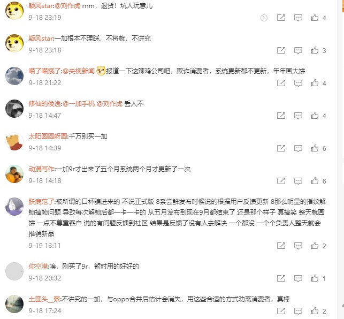Click the Winnie the Pooh avatar
Viewport: 344px width, 319px height.
pos(14,142)
